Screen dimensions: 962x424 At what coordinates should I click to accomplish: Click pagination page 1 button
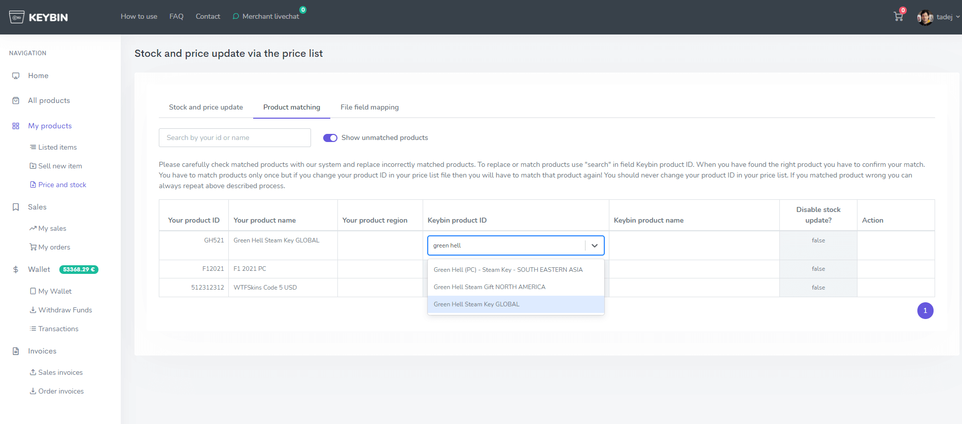(925, 310)
